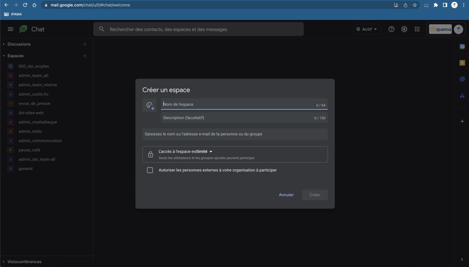
Task: Click the Google Chat logo
Action: (x=23, y=29)
